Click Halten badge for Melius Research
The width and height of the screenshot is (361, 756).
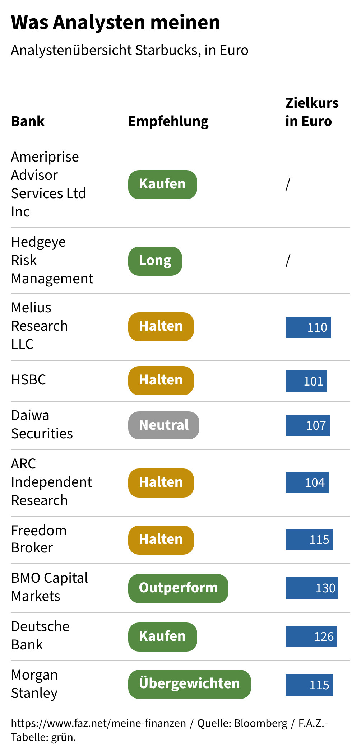[x=161, y=327]
